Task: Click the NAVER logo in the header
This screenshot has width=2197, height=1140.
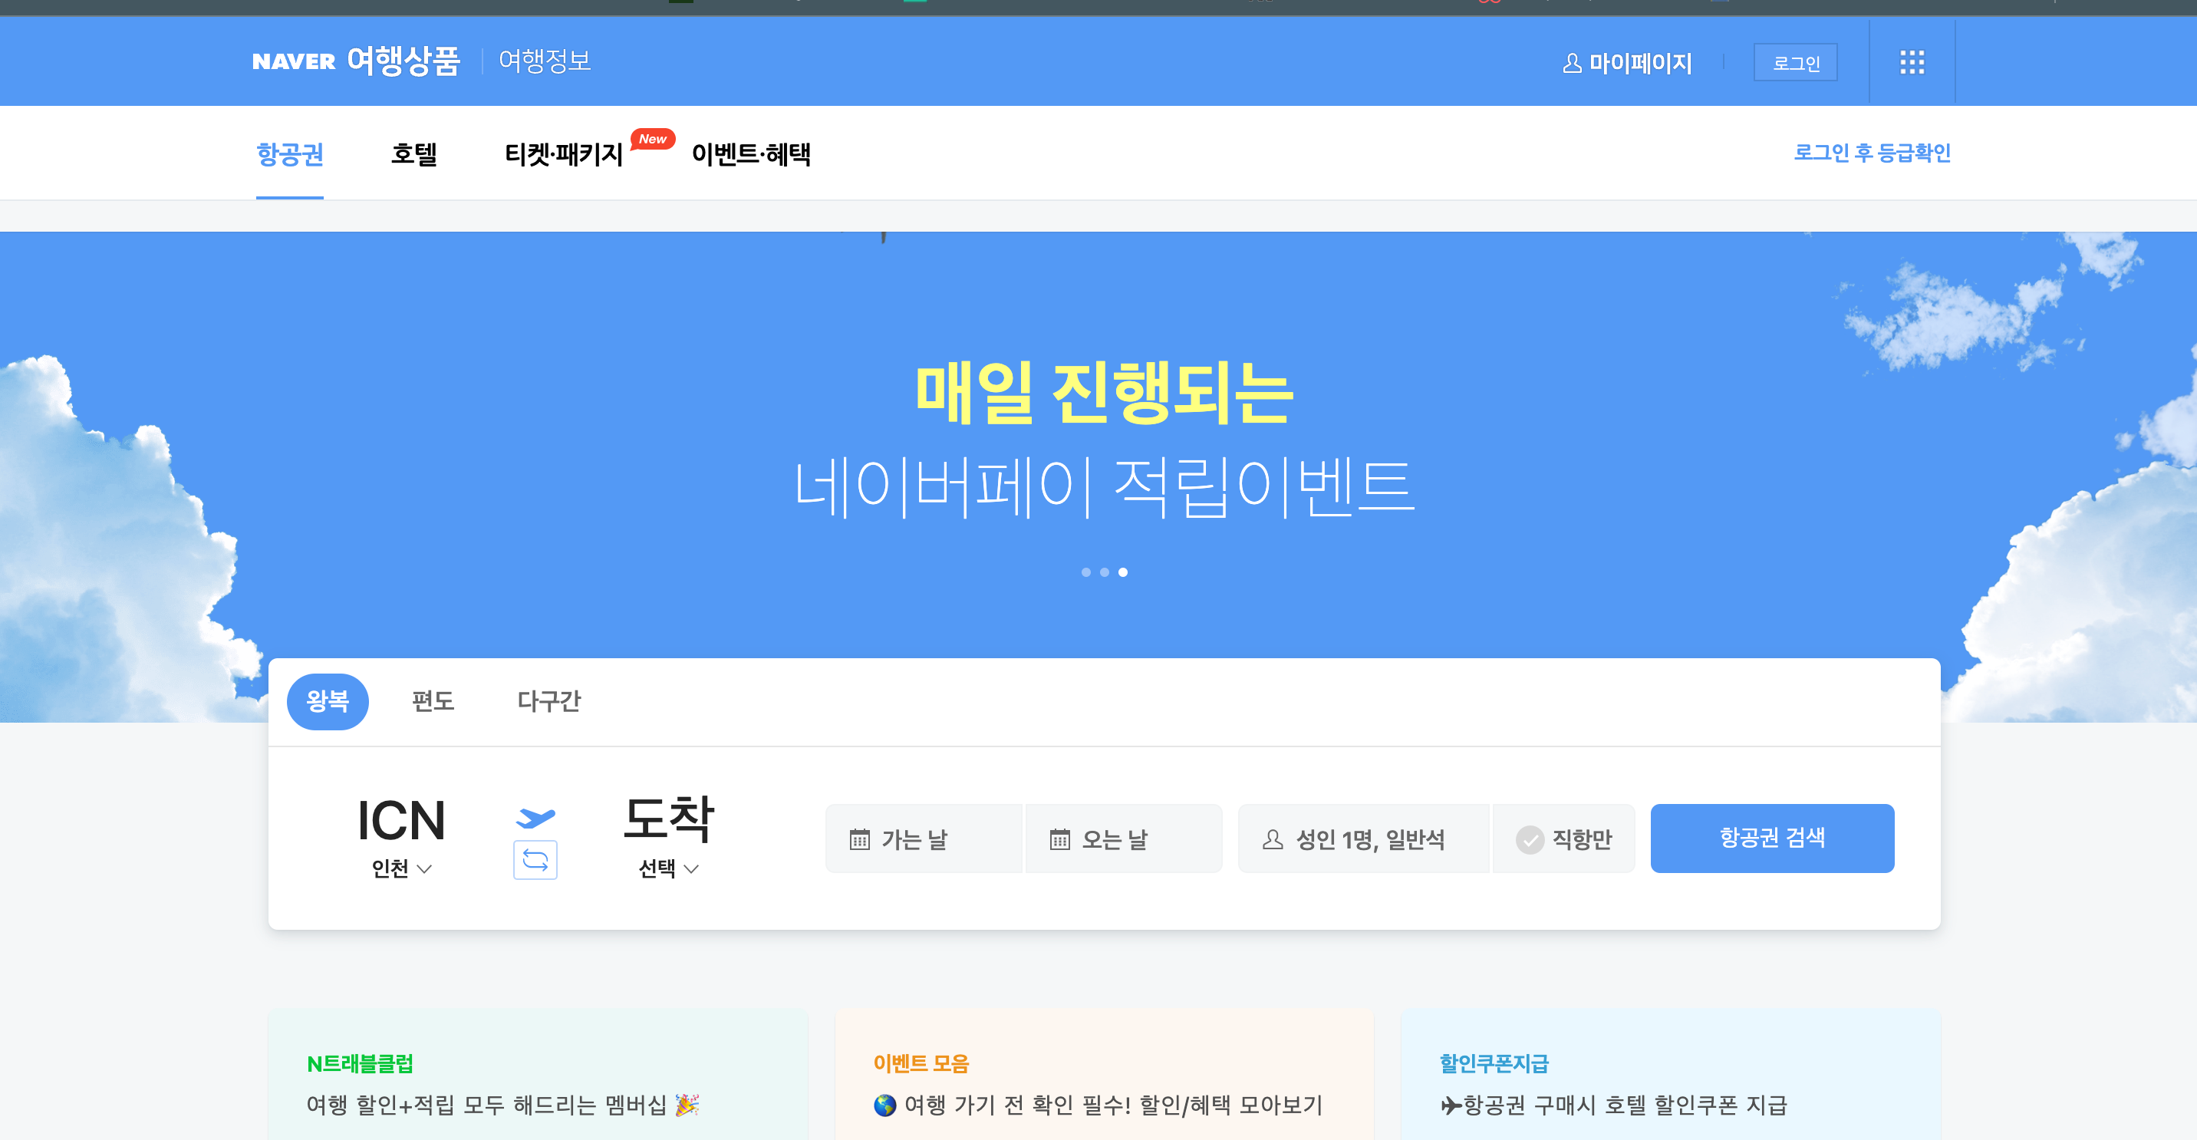Action: tap(293, 61)
